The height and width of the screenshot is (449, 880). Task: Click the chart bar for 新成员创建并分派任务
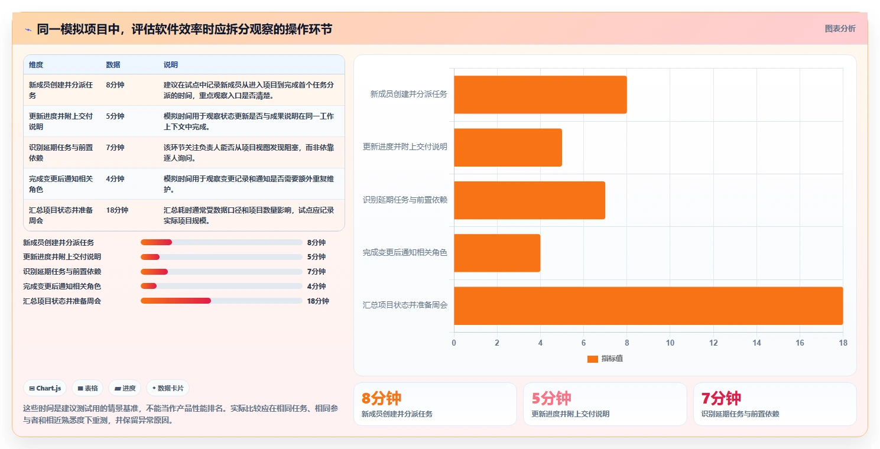pos(540,95)
